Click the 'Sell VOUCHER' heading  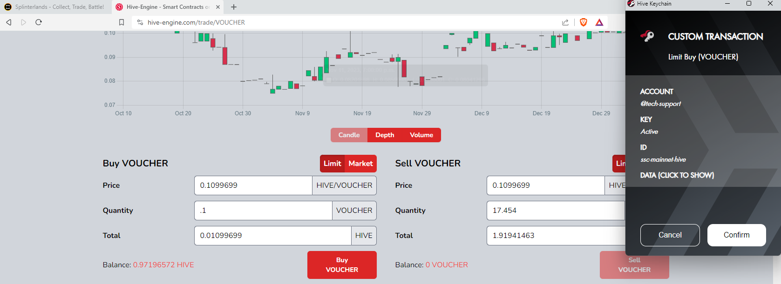point(428,163)
